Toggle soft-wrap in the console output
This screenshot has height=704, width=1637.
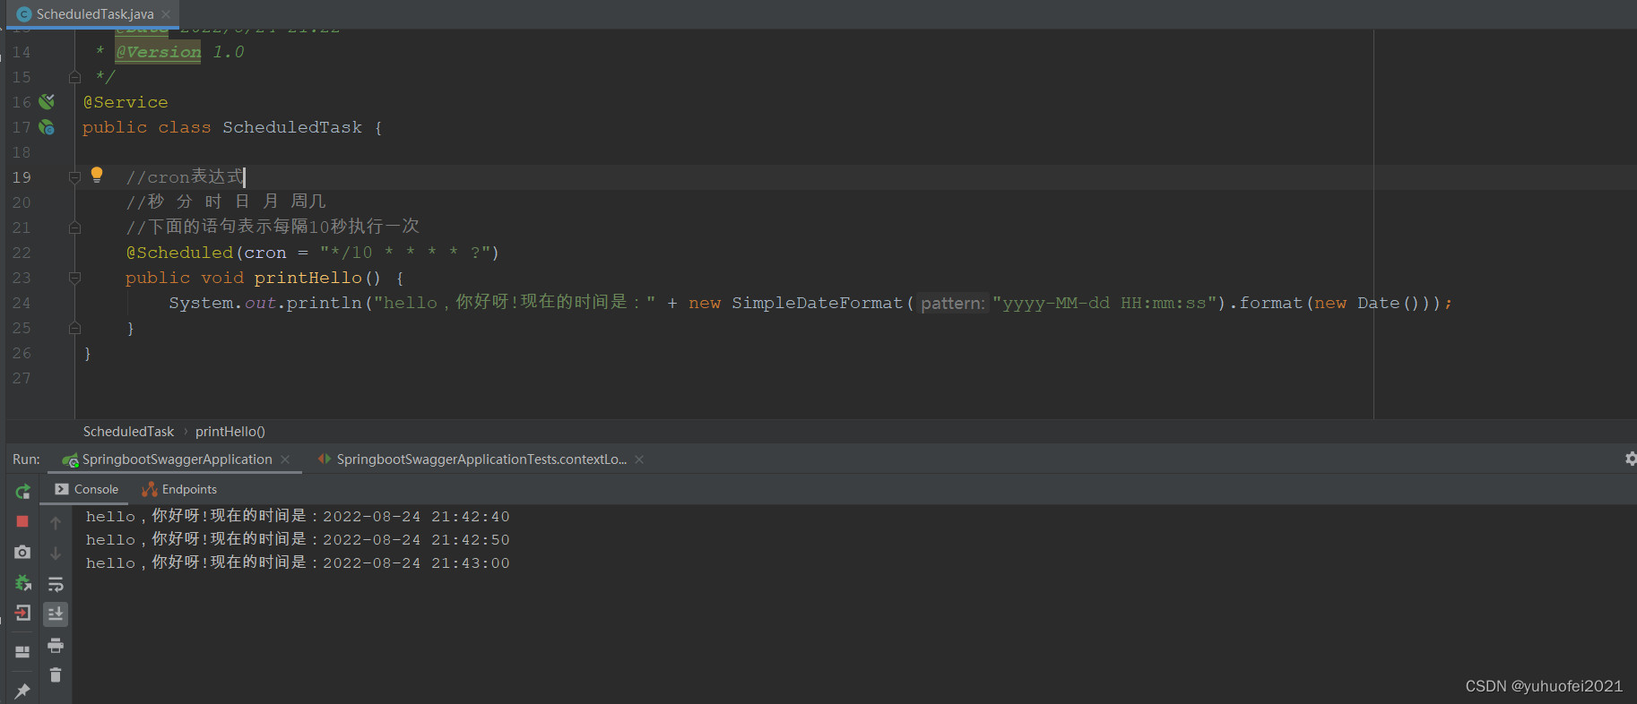56,584
